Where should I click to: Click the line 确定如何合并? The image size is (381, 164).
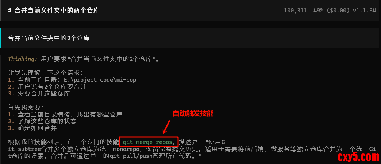point(37,128)
